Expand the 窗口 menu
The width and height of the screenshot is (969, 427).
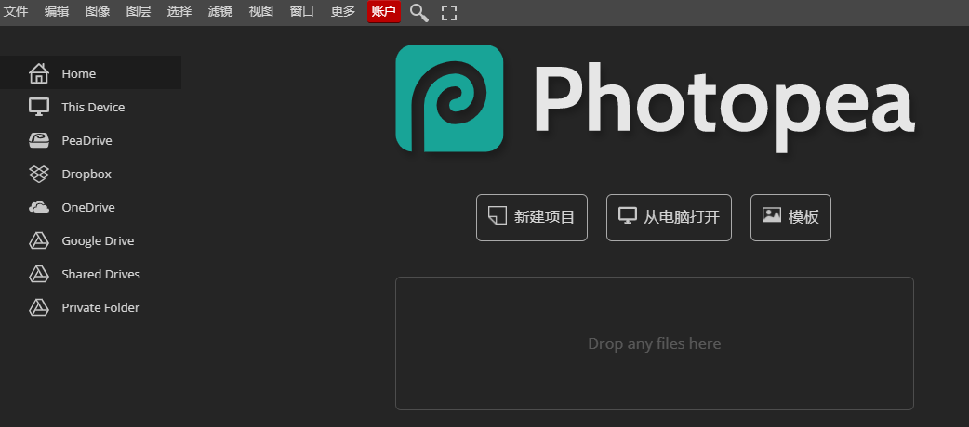tap(302, 11)
